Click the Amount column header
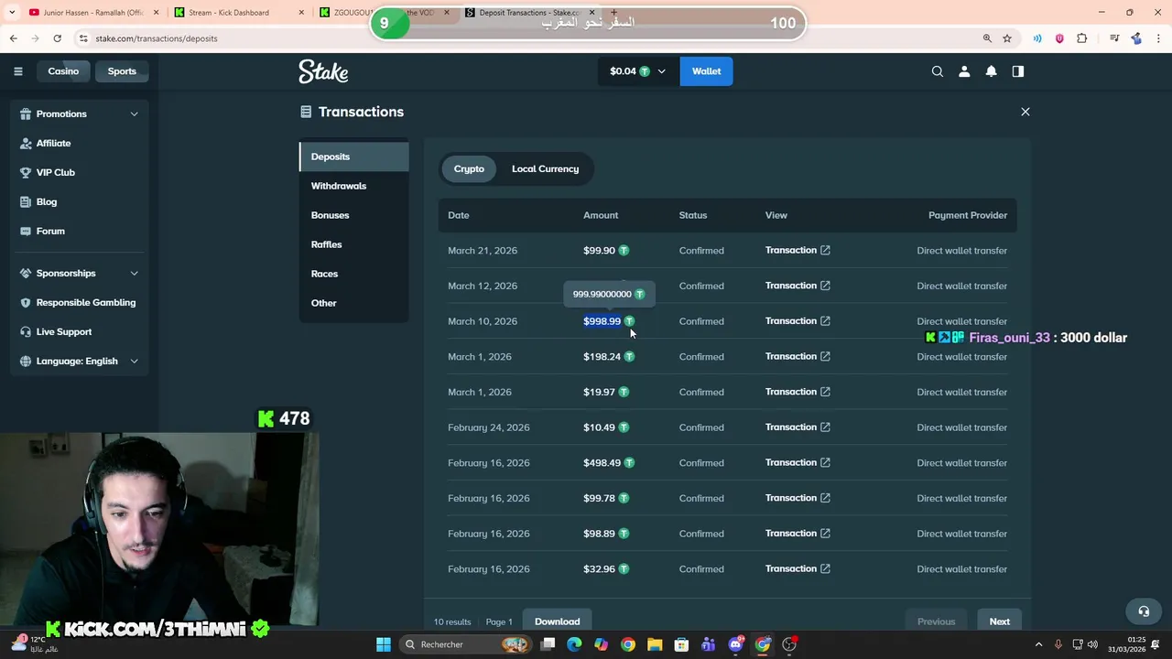Screen dimensions: 1172x659 pos(601,215)
